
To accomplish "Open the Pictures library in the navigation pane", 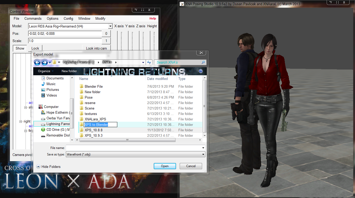I will click(x=50, y=90).
